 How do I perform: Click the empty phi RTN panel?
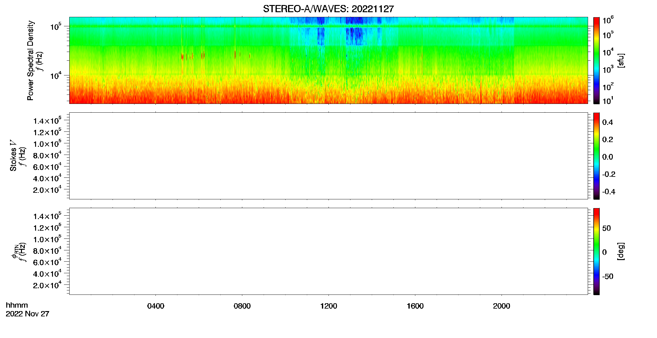(x=328, y=251)
